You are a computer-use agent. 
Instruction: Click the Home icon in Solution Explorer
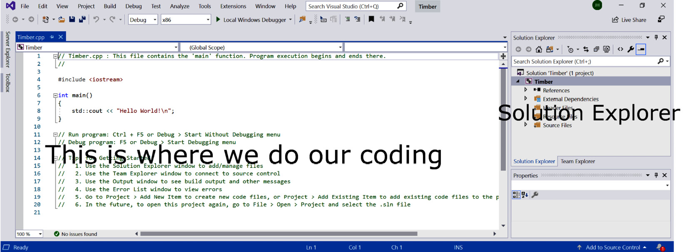[539, 50]
